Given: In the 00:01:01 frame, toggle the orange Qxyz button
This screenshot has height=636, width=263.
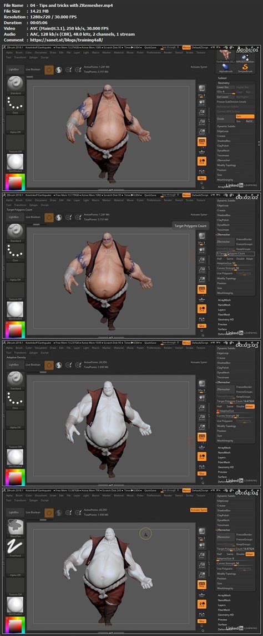Looking at the screenshot, I should (201, 178).
